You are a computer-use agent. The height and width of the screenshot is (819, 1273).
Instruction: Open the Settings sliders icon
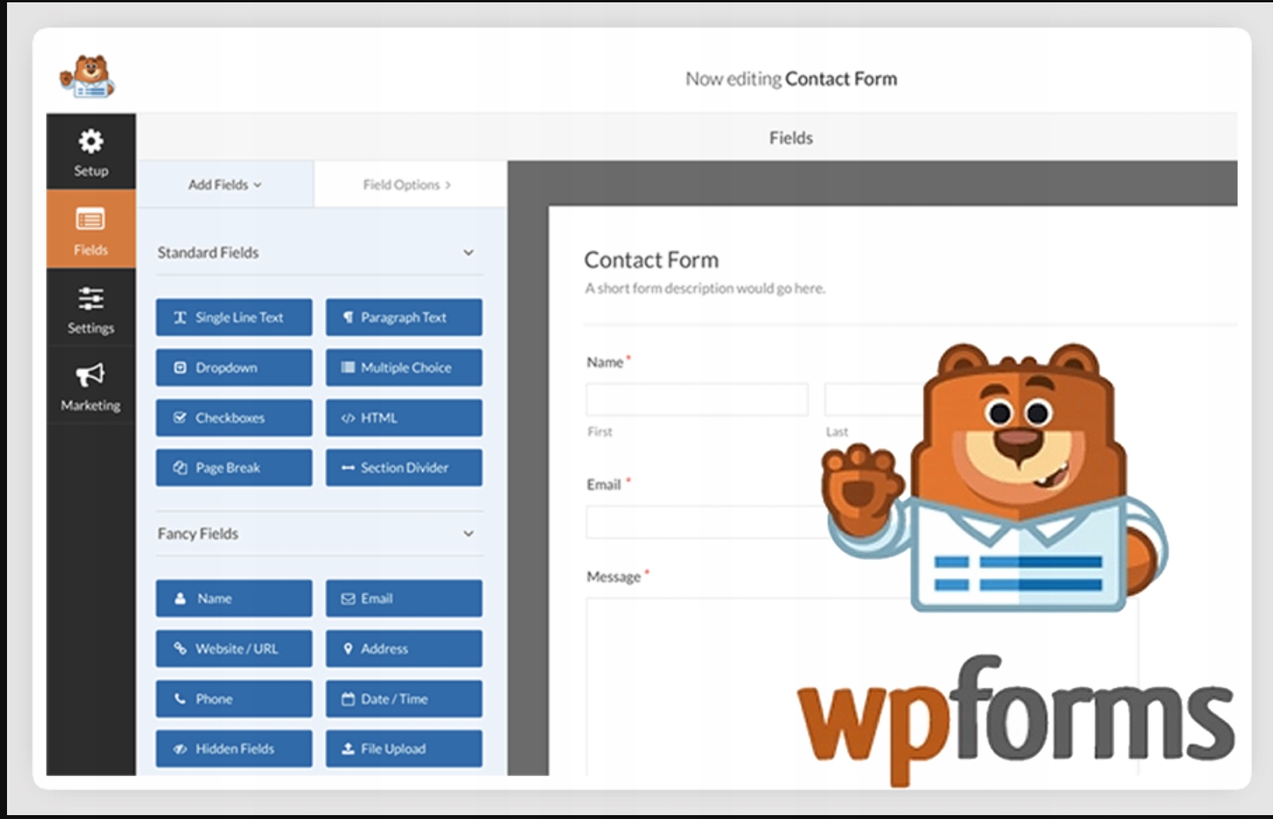[90, 299]
